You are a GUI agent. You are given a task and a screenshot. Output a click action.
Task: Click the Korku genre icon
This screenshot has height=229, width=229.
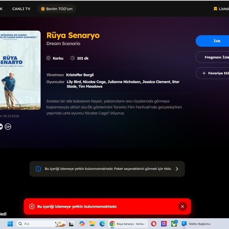[x=49, y=58]
